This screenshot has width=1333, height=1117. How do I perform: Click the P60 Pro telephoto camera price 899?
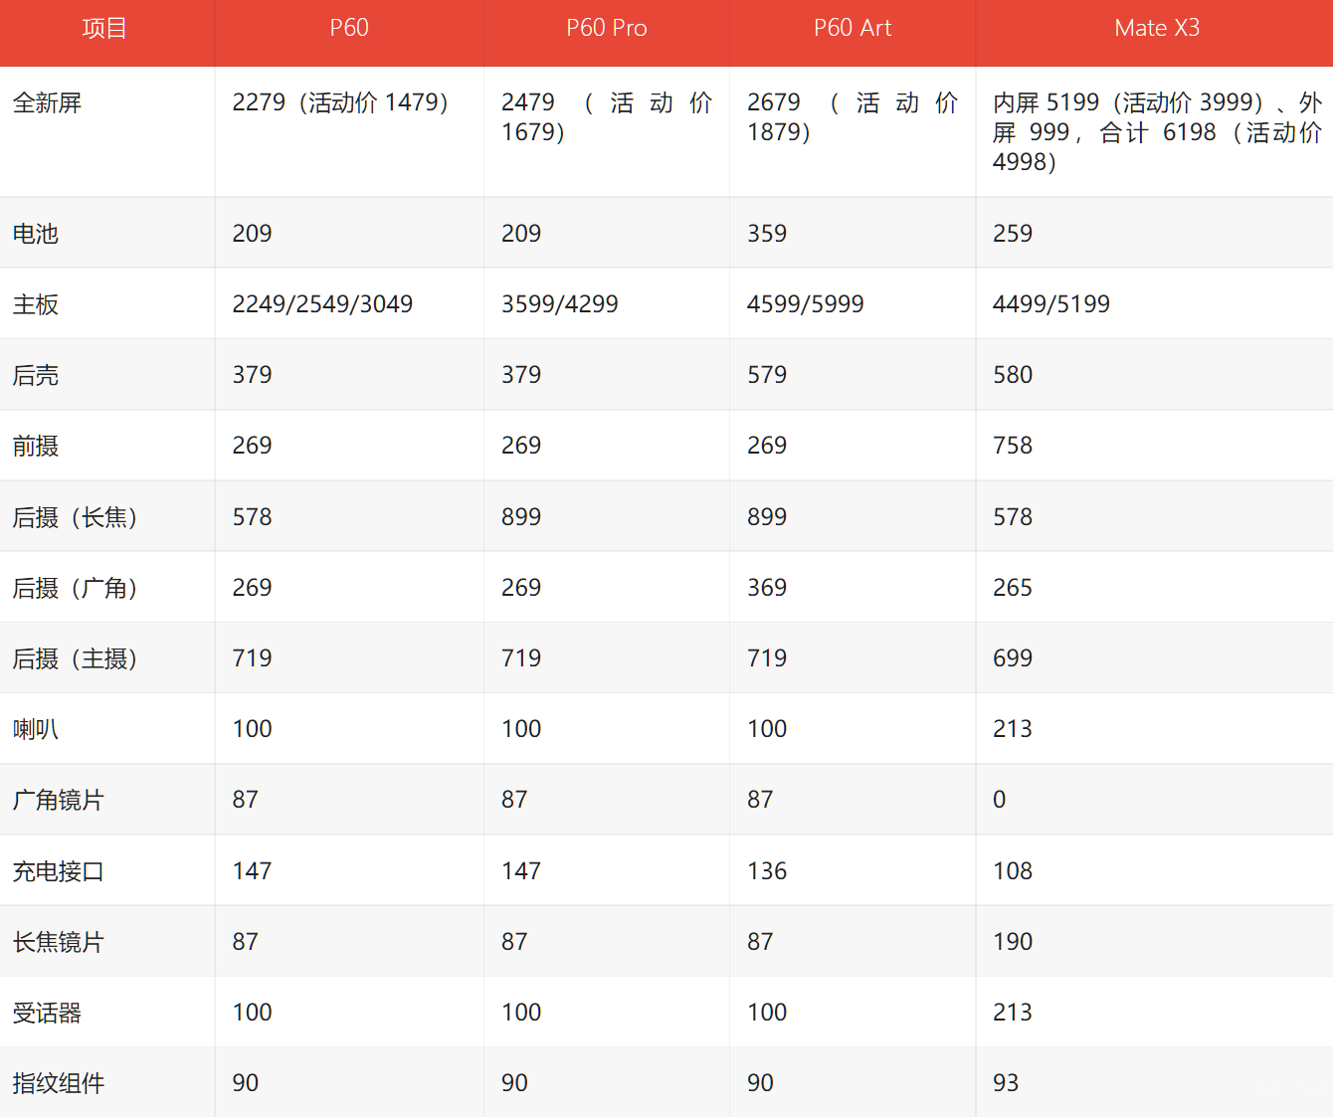coord(521,517)
